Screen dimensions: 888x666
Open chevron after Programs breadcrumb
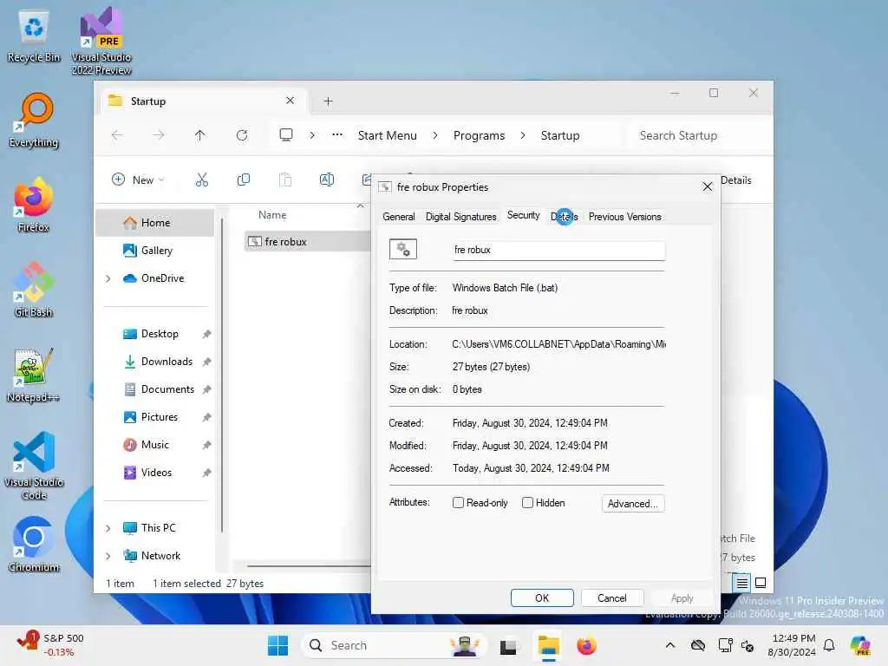coord(523,135)
